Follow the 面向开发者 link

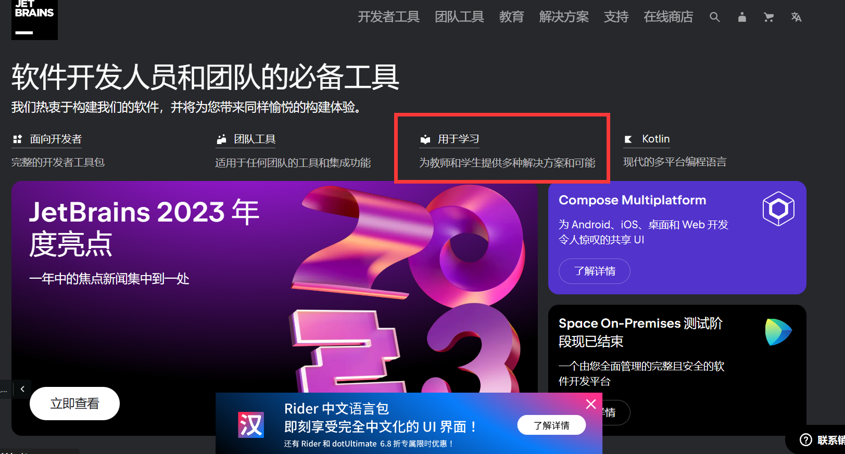pos(56,139)
